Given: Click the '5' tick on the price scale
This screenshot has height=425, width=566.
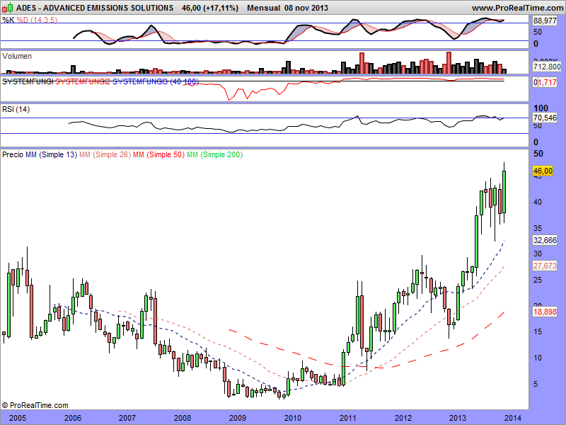Looking at the screenshot, I should [536, 384].
